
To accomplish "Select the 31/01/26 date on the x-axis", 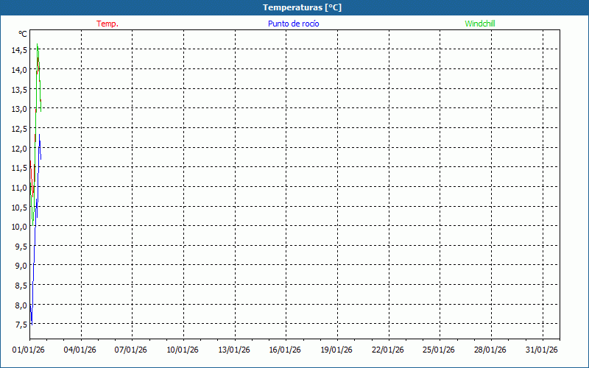I will click(x=542, y=350).
